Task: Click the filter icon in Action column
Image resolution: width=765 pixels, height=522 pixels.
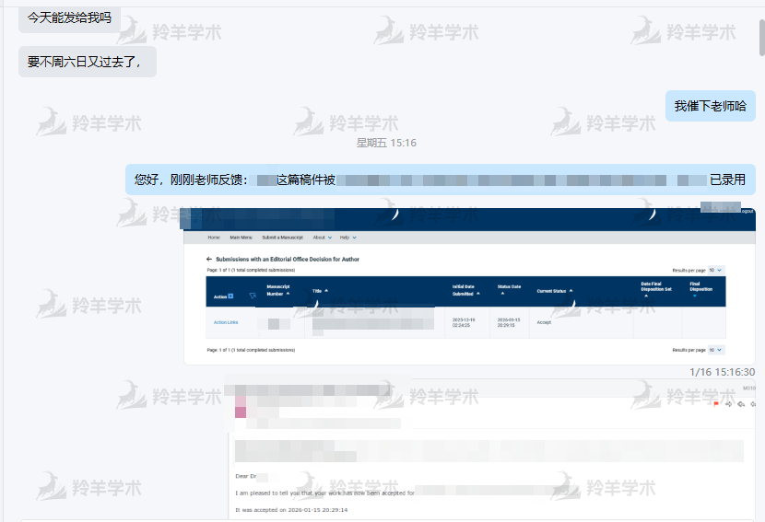Action: (253, 296)
